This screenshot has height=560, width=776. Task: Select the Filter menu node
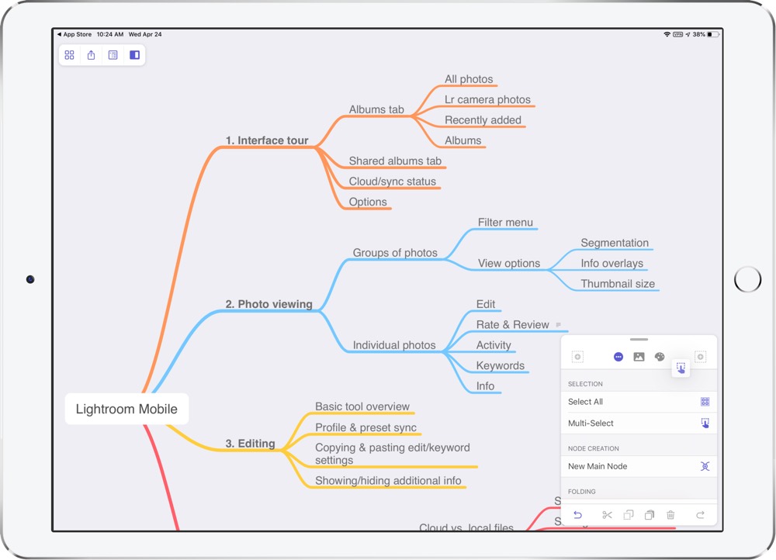point(505,223)
